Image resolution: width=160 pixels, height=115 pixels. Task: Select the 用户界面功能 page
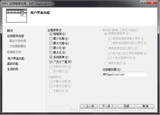[x=16, y=59]
